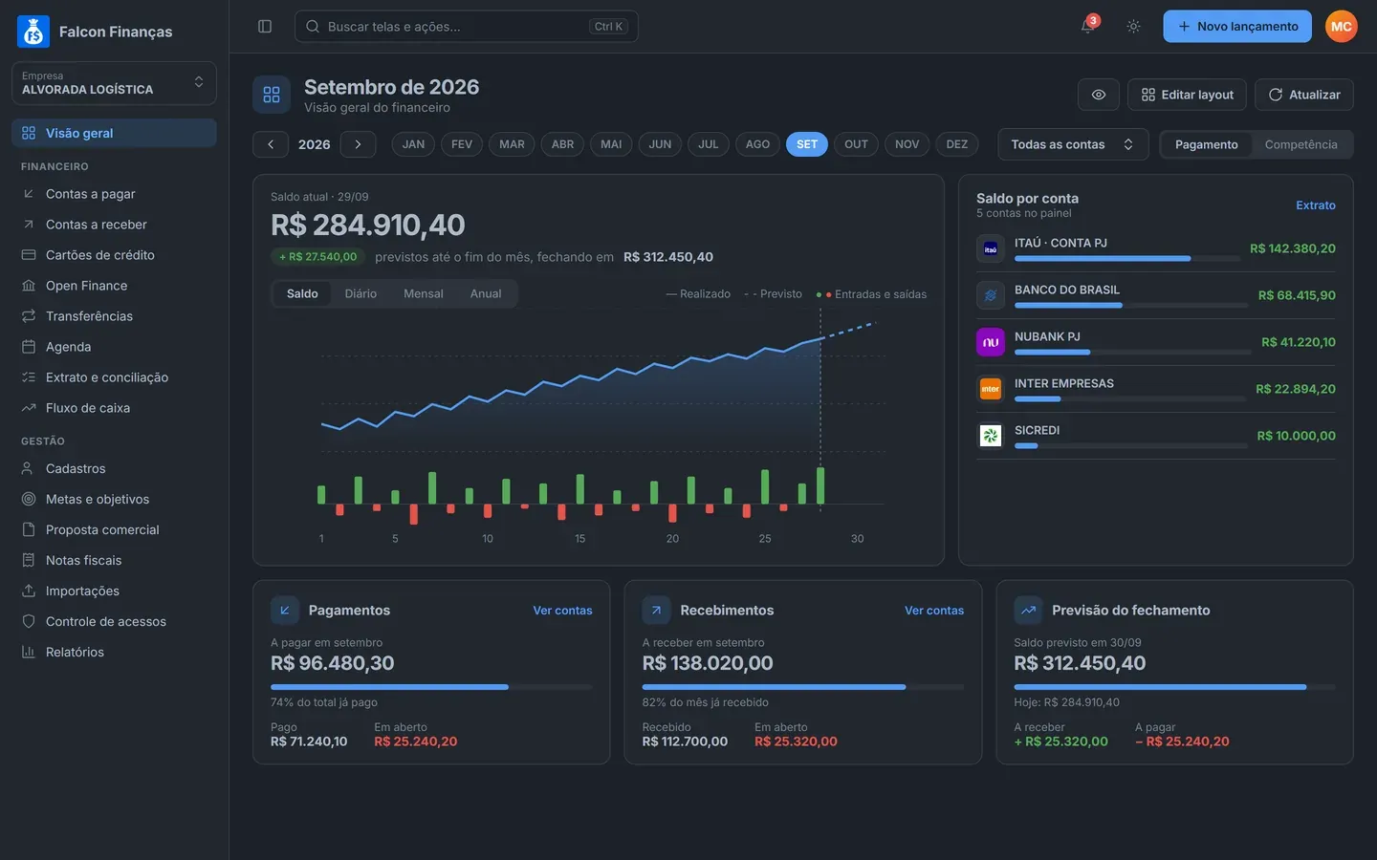This screenshot has width=1377, height=860.
Task: Select the OUT month tab
Action: [x=856, y=144]
